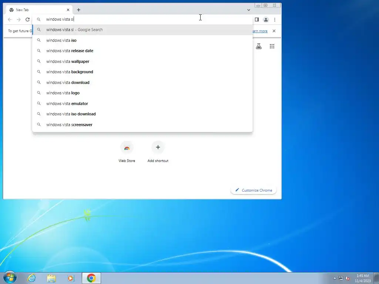The width and height of the screenshot is (379, 284).
Task: Show hidden tray icons arrow
Action: click(x=335, y=278)
